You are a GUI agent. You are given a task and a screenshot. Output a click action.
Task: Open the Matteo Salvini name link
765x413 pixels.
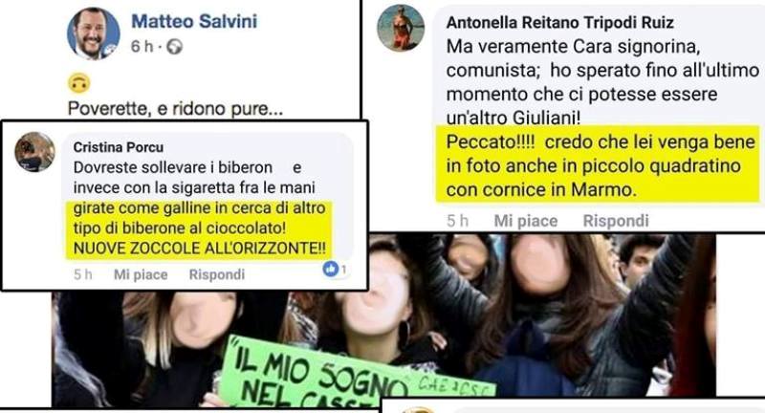[194, 21]
